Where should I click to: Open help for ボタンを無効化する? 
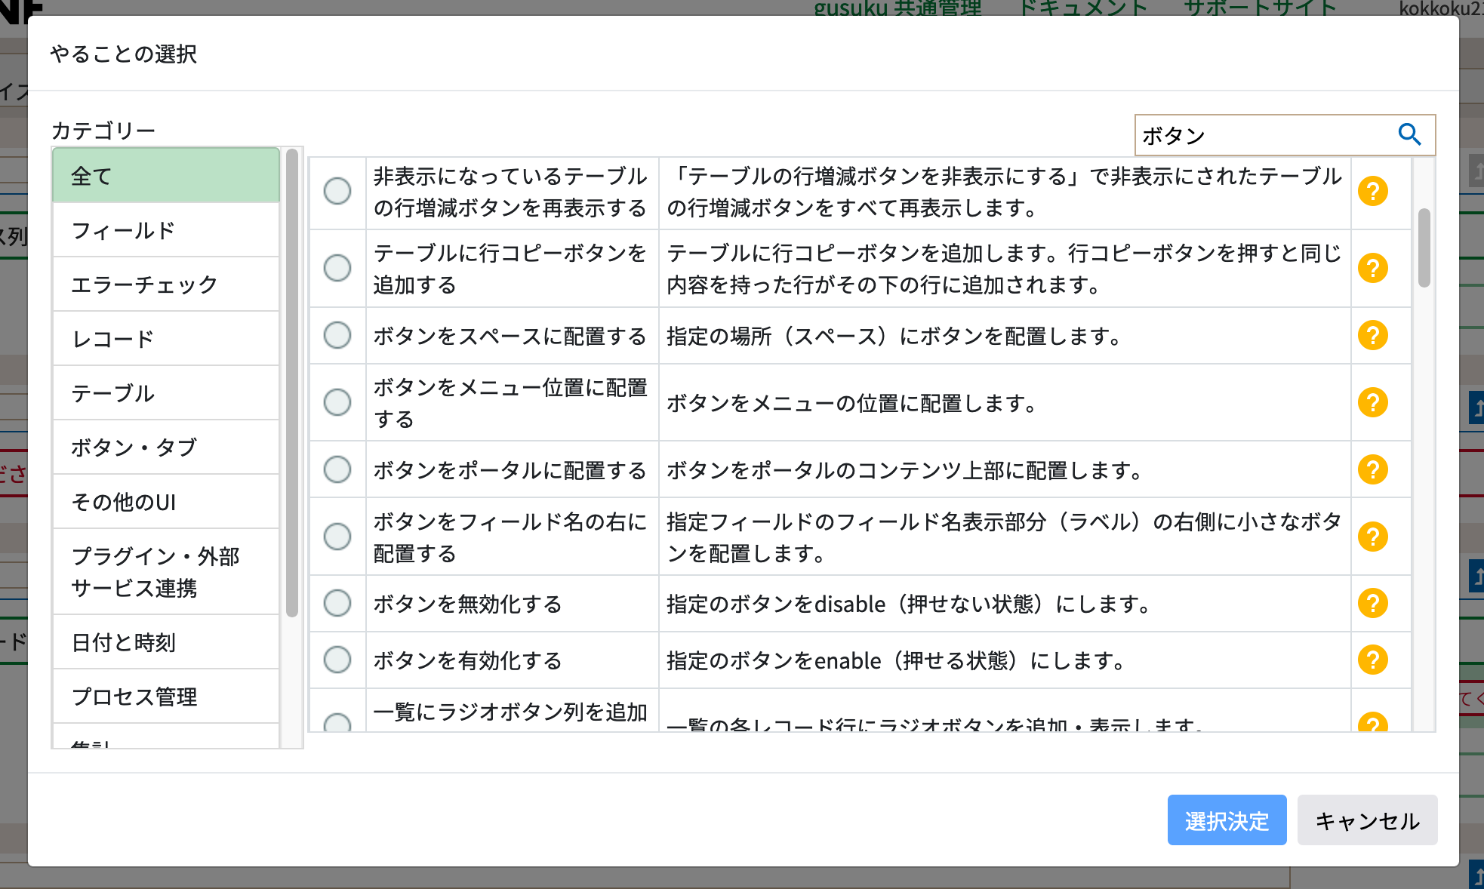click(x=1373, y=604)
